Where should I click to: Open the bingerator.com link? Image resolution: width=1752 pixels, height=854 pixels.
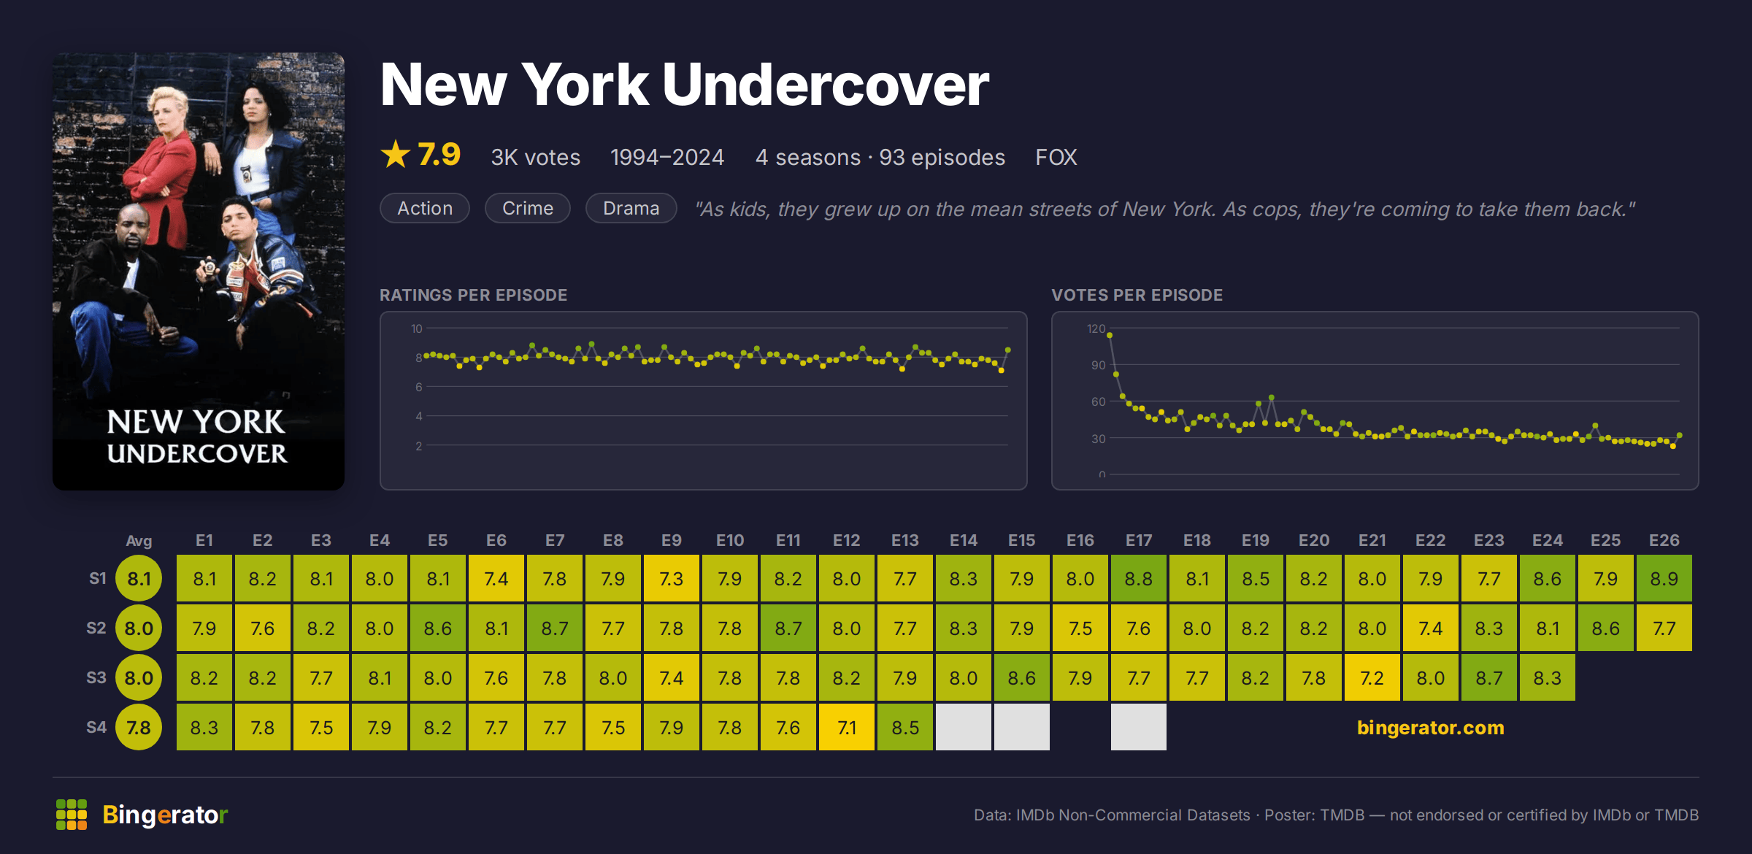click(1430, 728)
